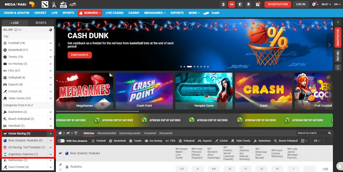The height and width of the screenshot is (172, 343).
Task: Collapse the right sidebar double-arrow icon
Action: pos(338,22)
